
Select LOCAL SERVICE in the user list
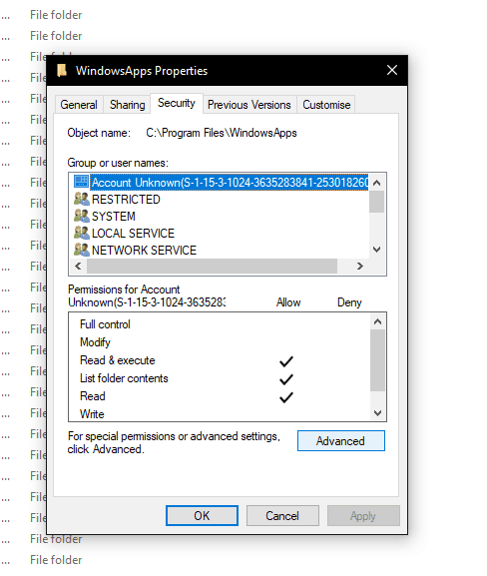[x=133, y=234]
